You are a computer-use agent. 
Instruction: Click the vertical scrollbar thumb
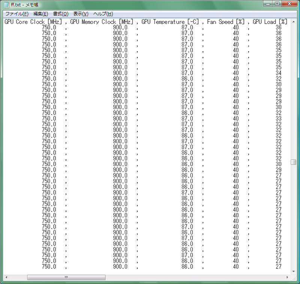click(293, 162)
